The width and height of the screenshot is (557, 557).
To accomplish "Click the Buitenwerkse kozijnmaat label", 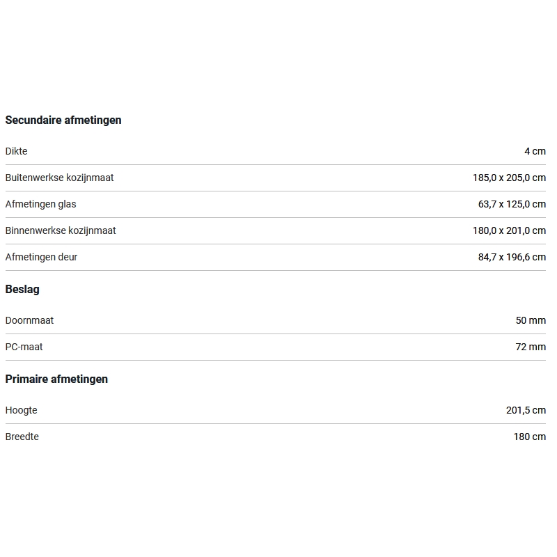I will tap(59, 178).
